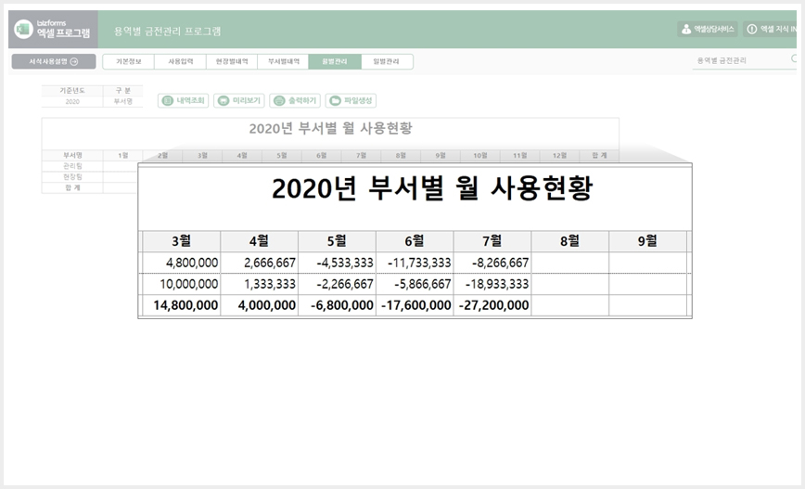Click the 용역별 금전관리 프로그램 title text
This screenshot has height=489, width=805.
pos(167,32)
